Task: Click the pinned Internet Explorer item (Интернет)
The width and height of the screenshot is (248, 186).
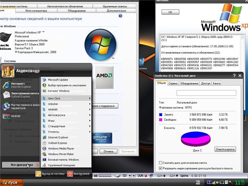Action: 21,85
